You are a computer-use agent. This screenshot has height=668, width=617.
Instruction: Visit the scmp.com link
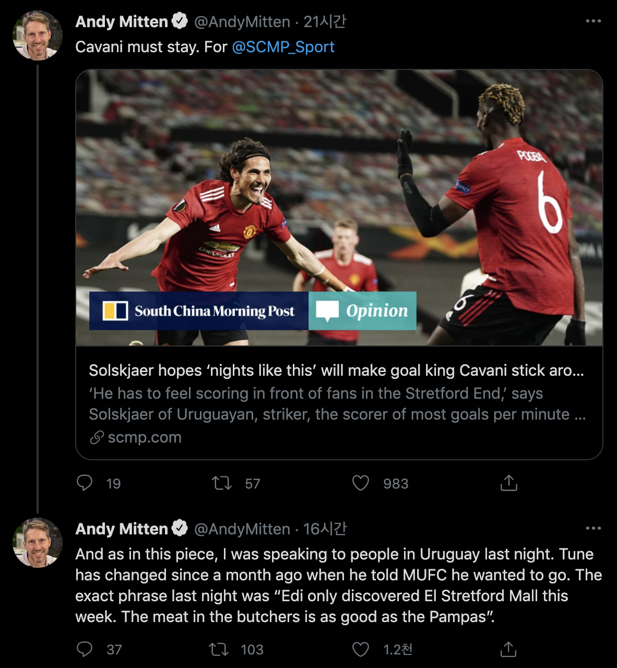(144, 437)
